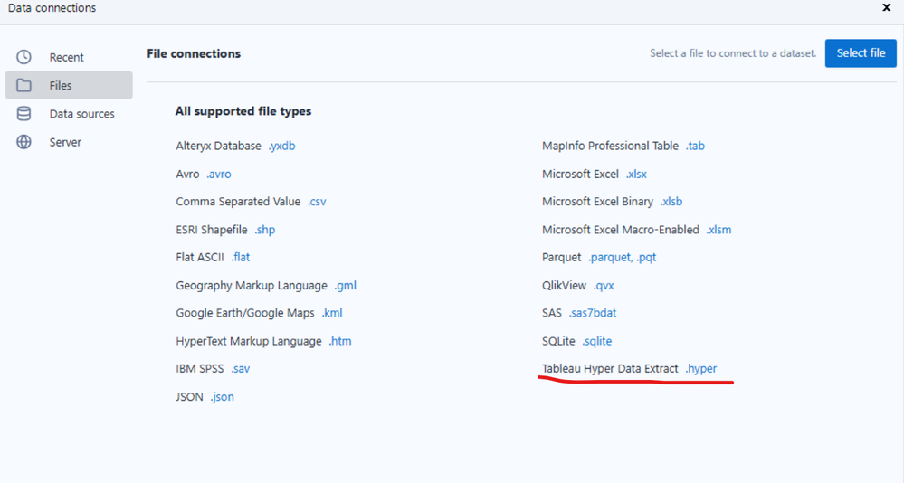The width and height of the screenshot is (904, 483).
Task: Click the .avro file type link
Action: [x=218, y=174]
